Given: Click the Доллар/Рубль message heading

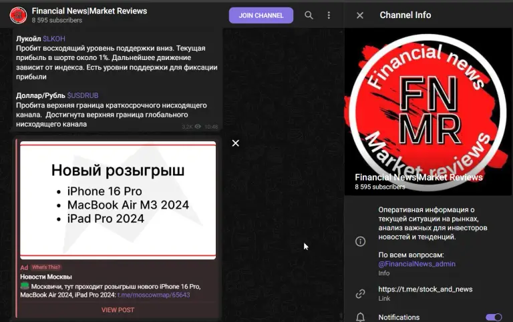Looking at the screenshot, I should [41, 95].
